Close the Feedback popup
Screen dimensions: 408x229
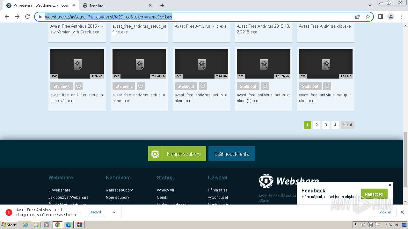tap(390, 185)
